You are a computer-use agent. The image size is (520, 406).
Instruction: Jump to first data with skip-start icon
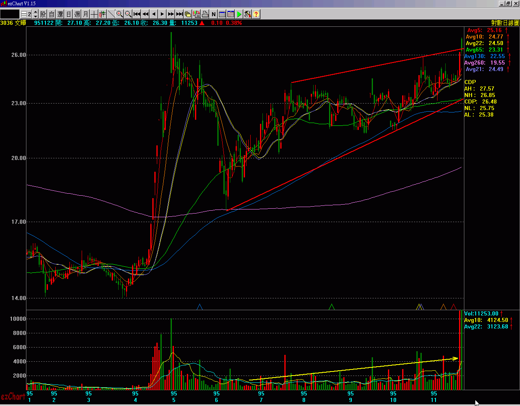coord(137,14)
